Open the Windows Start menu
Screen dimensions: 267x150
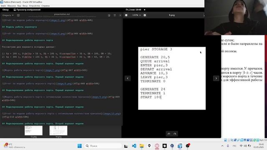tap(80, 146)
